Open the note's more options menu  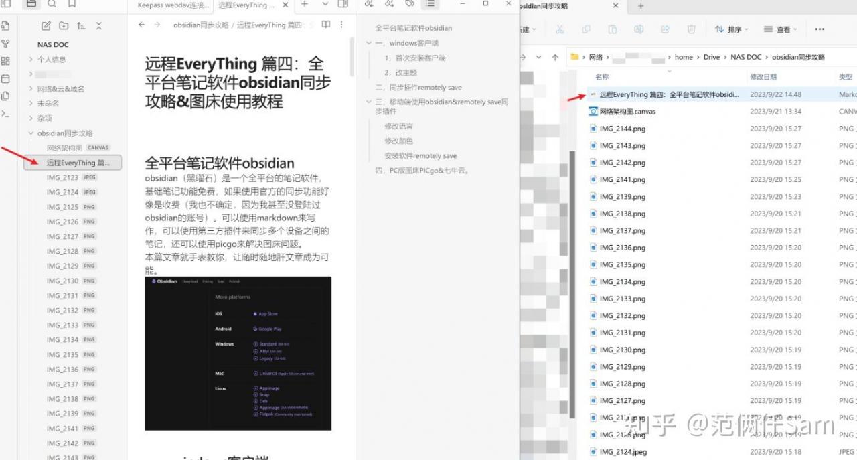coord(341,25)
